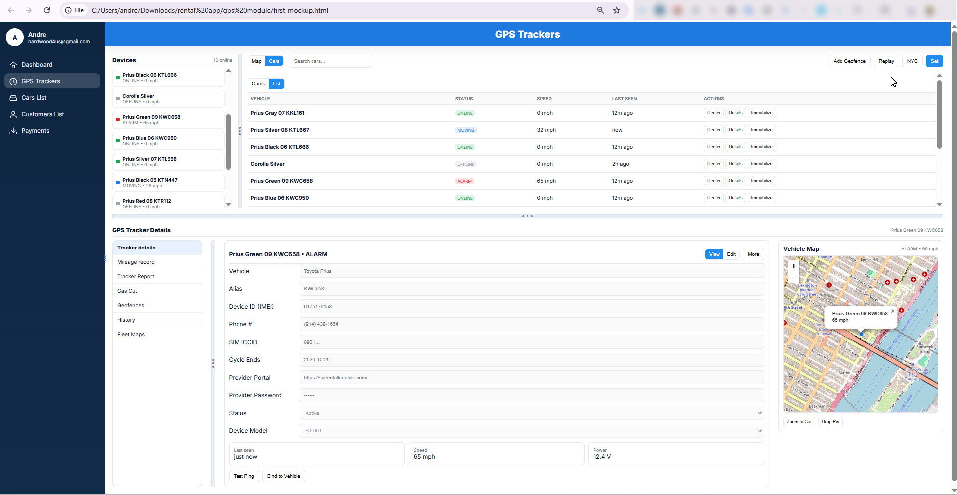Switch vehicle layout to Cards

pos(258,84)
